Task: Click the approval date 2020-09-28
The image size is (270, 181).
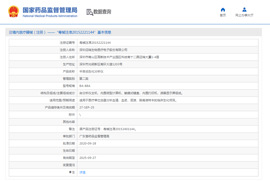Action: point(88,143)
